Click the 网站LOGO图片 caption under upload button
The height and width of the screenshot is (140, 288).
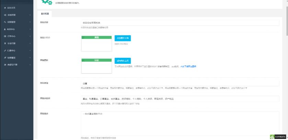(121, 44)
